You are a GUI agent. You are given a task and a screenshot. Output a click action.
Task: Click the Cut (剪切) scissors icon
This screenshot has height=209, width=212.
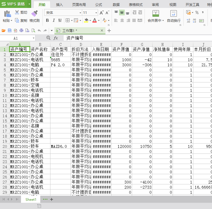17,12
